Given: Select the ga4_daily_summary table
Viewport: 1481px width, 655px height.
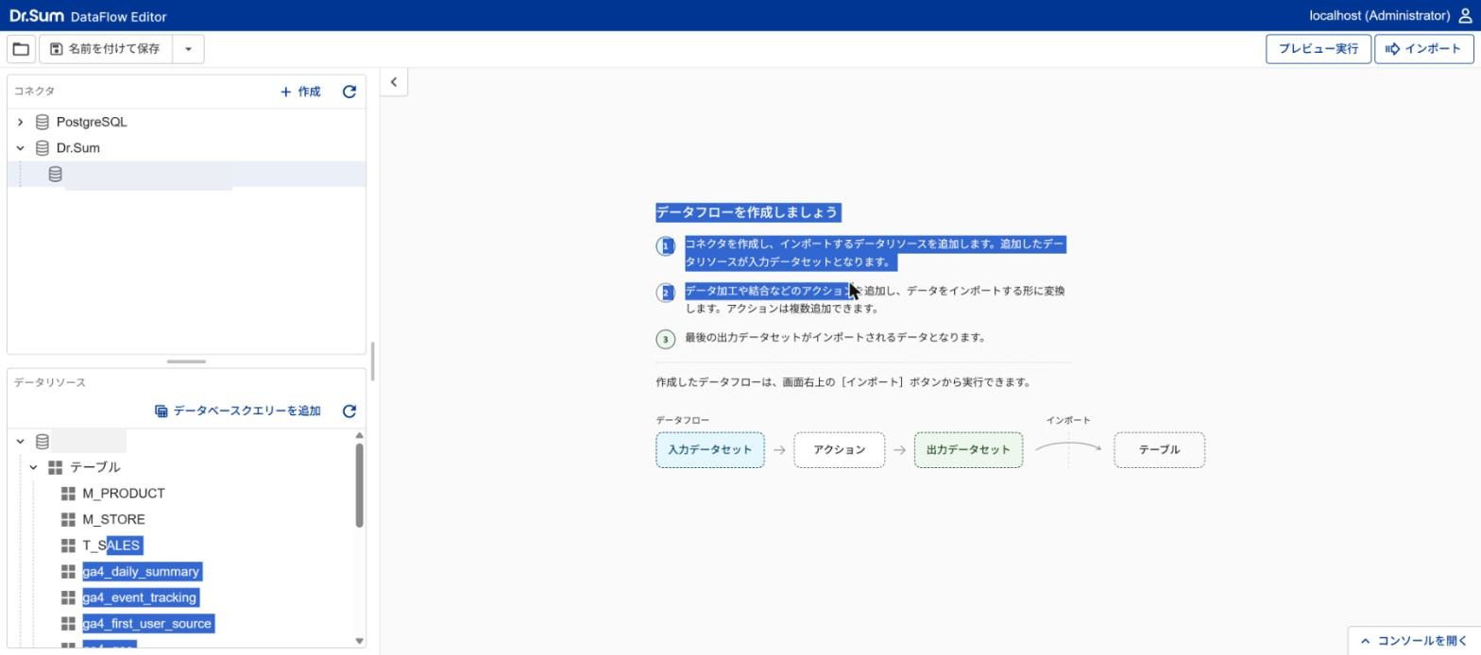Looking at the screenshot, I should [141, 572].
